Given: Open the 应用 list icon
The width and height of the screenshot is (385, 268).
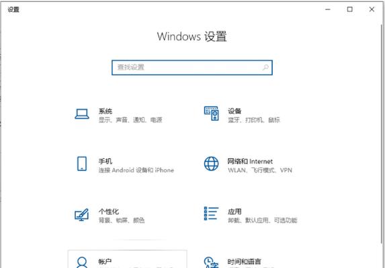Looking at the screenshot, I should (x=211, y=214).
